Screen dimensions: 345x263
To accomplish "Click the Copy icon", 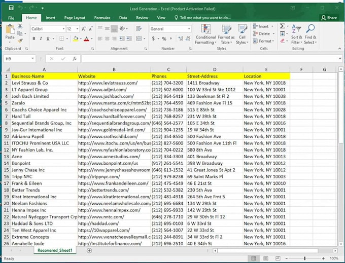I will (x=20, y=33).
